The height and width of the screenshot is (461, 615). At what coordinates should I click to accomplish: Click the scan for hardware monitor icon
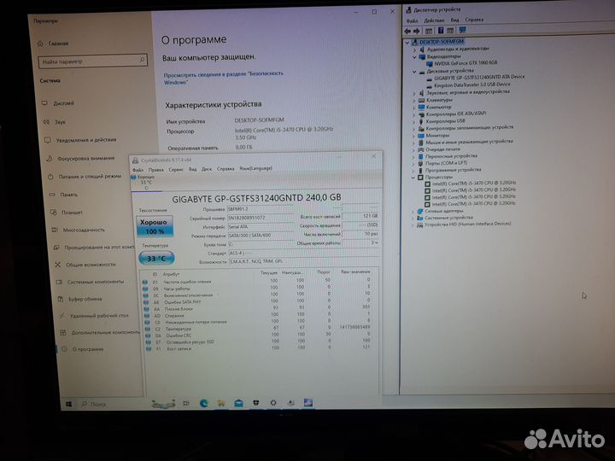(463, 30)
